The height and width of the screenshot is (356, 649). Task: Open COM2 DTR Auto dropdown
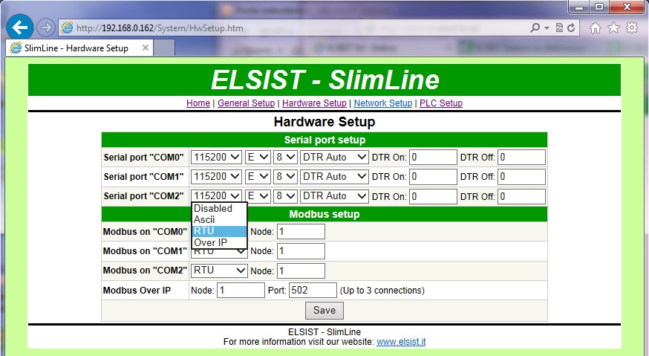pos(334,196)
